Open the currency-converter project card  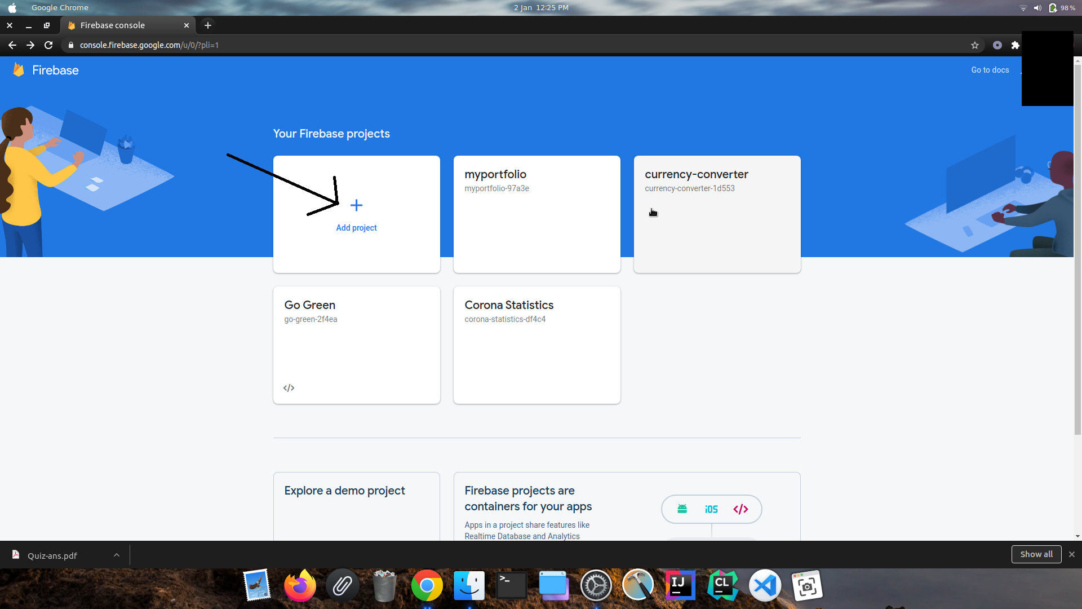coord(717,214)
